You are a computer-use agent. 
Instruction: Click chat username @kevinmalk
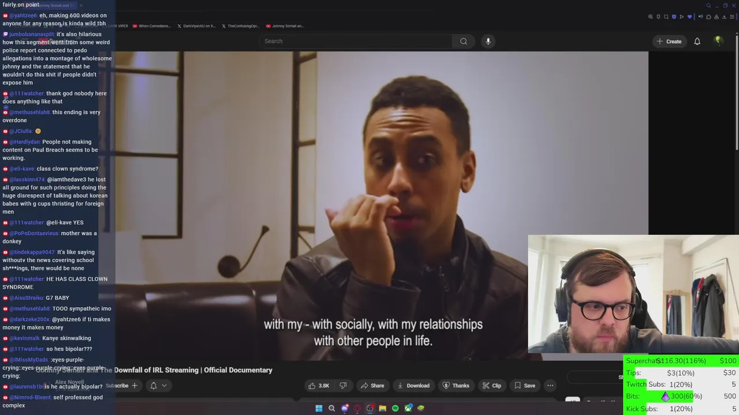24,338
